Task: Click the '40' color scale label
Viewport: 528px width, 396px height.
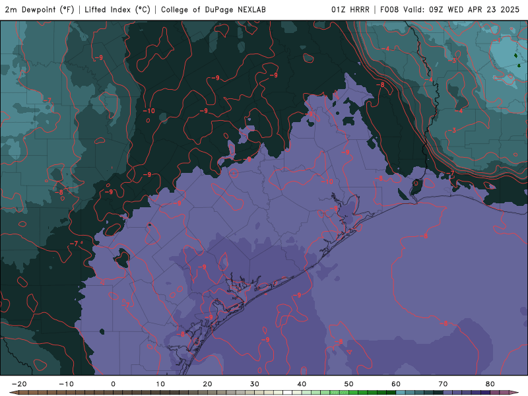Action: click(x=302, y=384)
